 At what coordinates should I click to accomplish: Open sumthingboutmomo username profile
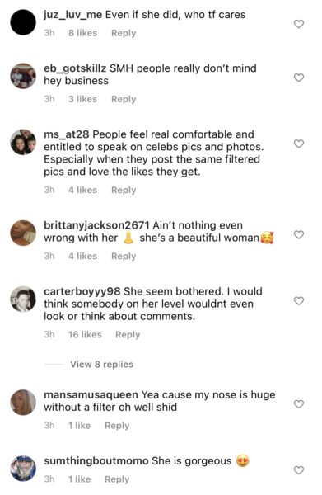(x=96, y=461)
